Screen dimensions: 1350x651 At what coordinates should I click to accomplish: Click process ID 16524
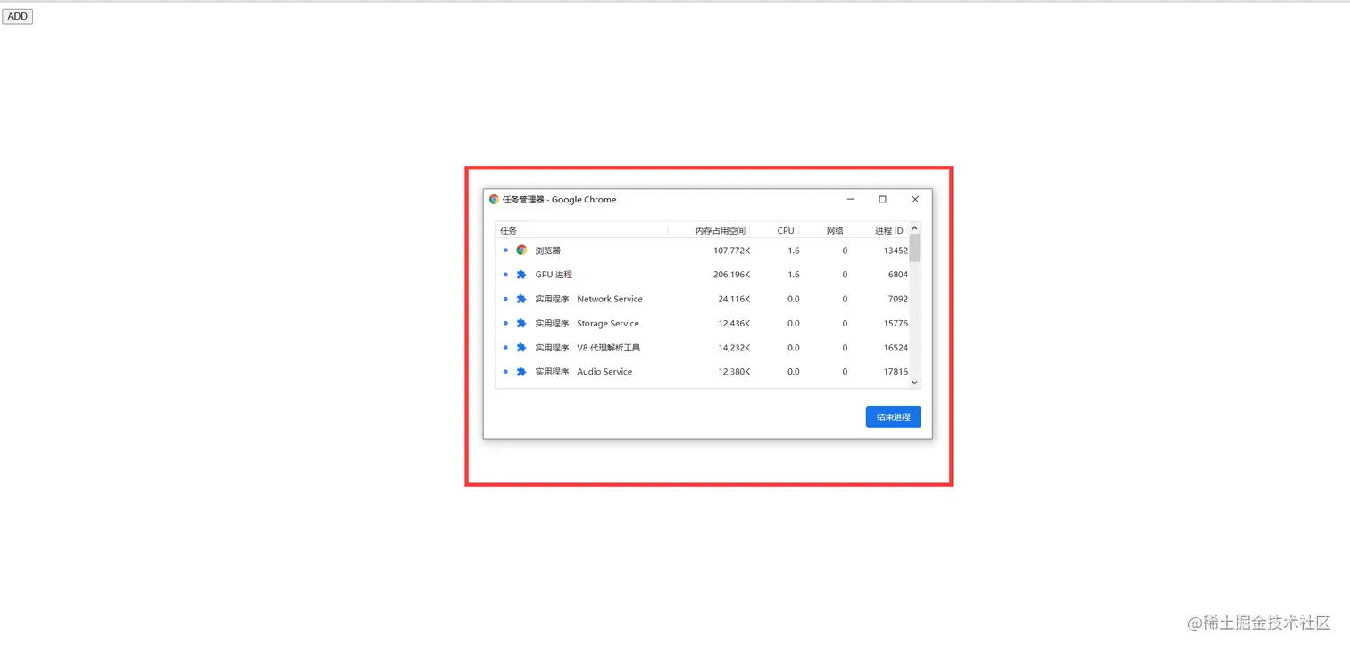(x=896, y=348)
